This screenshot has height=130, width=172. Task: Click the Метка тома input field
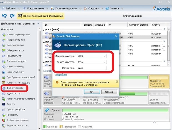(x=92, y=68)
